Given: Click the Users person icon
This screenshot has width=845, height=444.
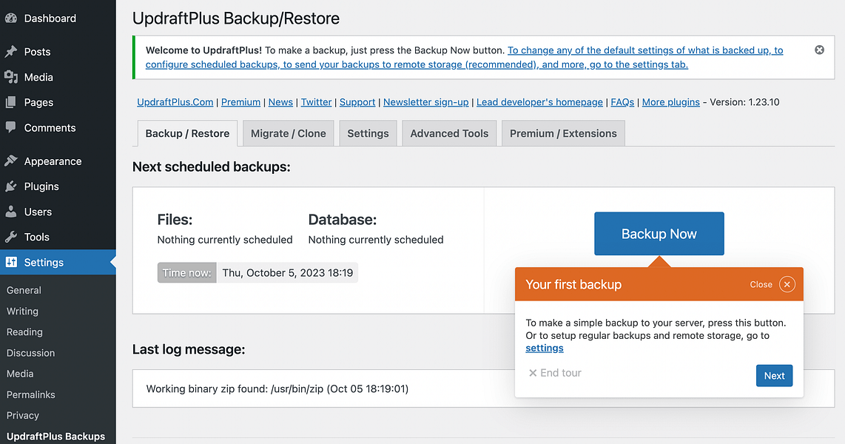Looking at the screenshot, I should tap(12, 212).
